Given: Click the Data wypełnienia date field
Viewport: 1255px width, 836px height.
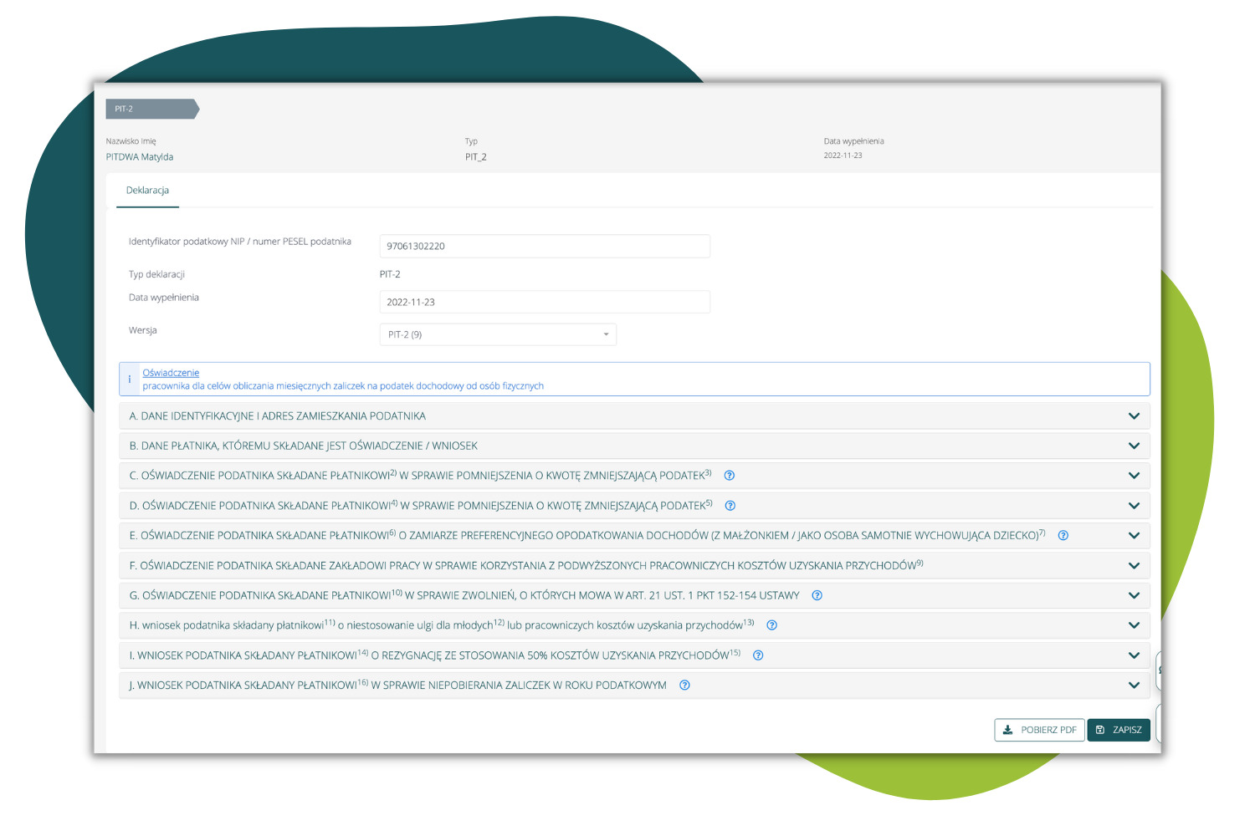Looking at the screenshot, I should tap(544, 302).
